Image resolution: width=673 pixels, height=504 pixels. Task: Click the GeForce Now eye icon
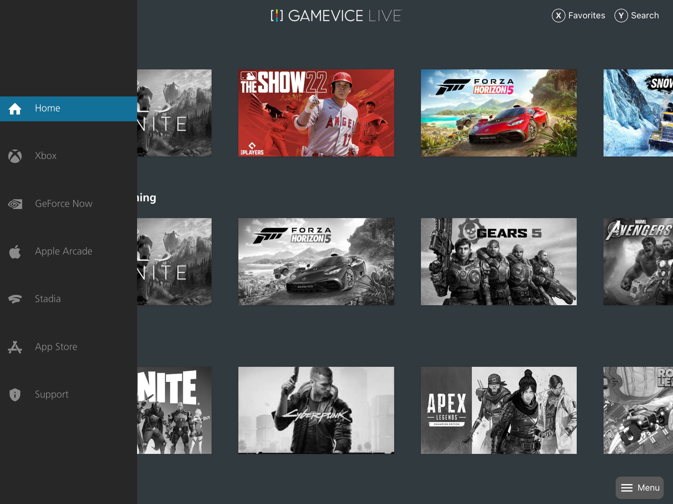tap(15, 203)
